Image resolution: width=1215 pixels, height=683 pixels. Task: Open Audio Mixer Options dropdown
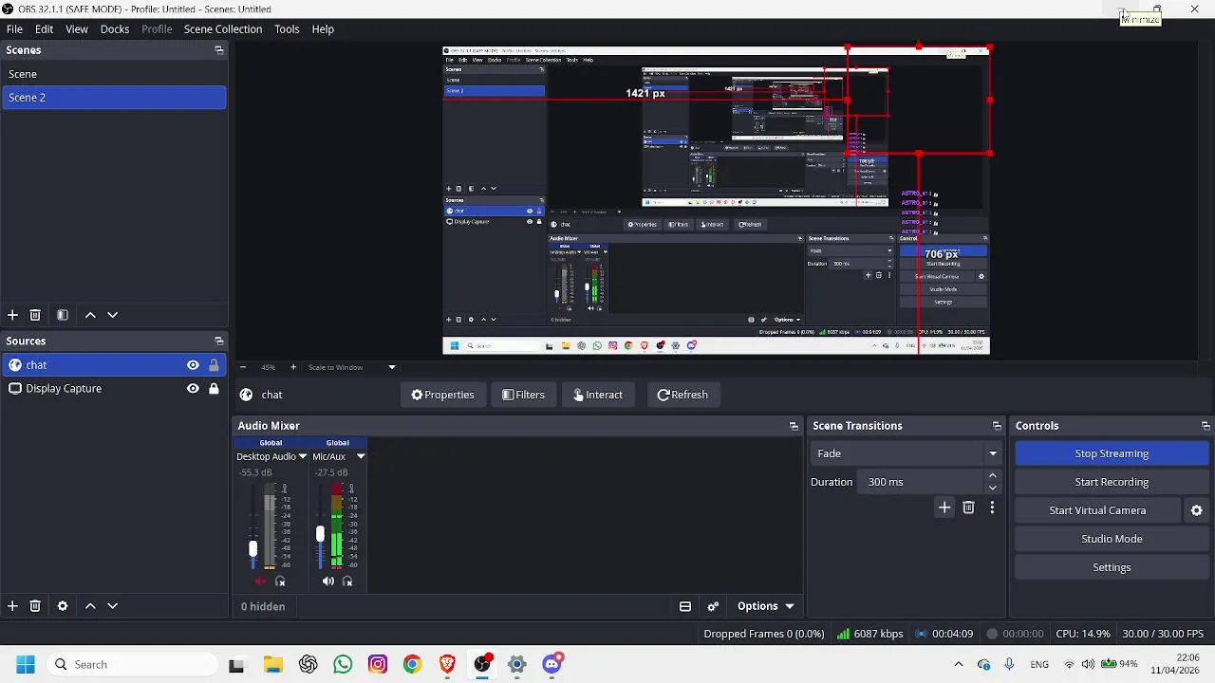(x=765, y=606)
